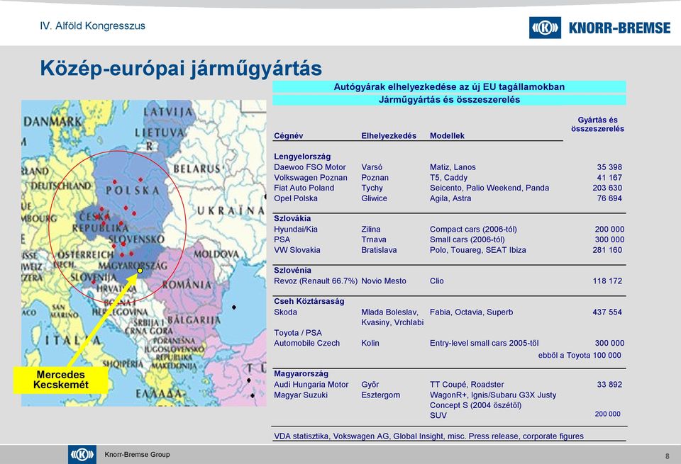Click the models cell TT Coupé, Roadster
This screenshot has height=464, width=681.
(467, 385)
